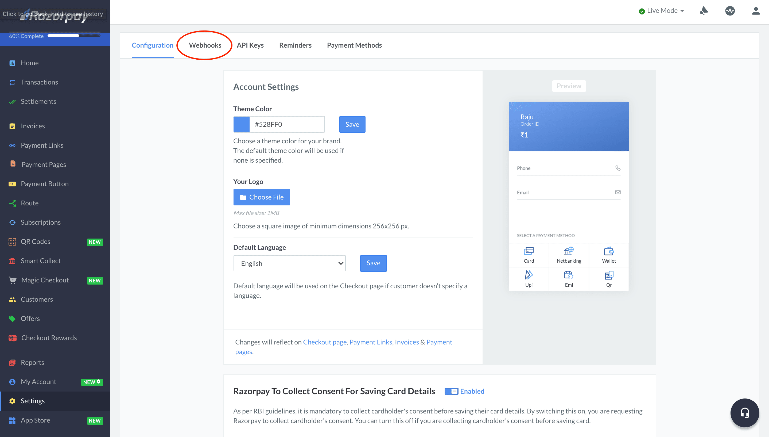Image resolution: width=769 pixels, height=437 pixels.
Task: Switch to the Configuration tab
Action: click(152, 45)
